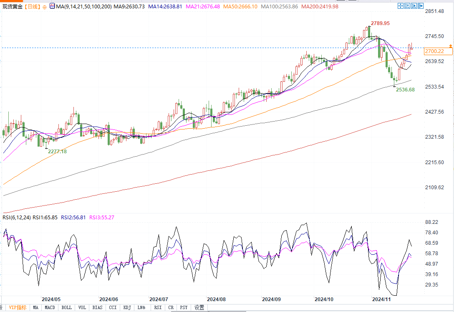Open the 日线 period selector
This screenshot has width=454, height=312.
click(x=33, y=7)
